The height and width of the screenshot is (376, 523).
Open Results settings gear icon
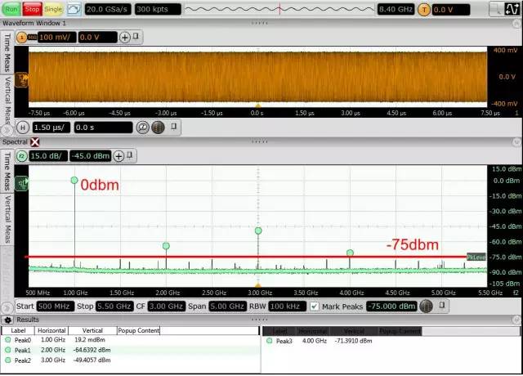click(x=8, y=320)
